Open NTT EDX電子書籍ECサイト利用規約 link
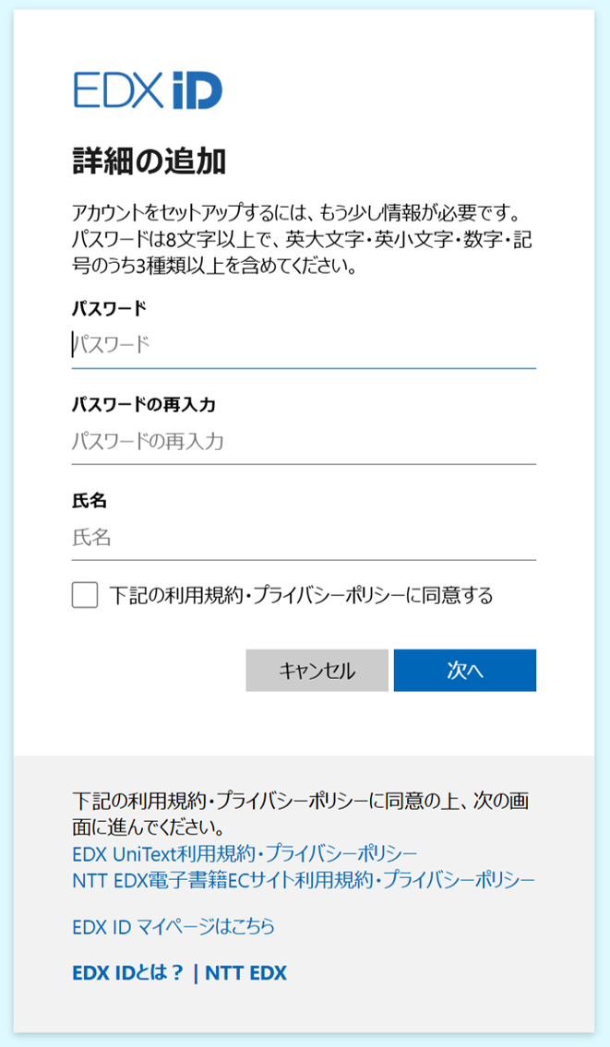 click(303, 880)
